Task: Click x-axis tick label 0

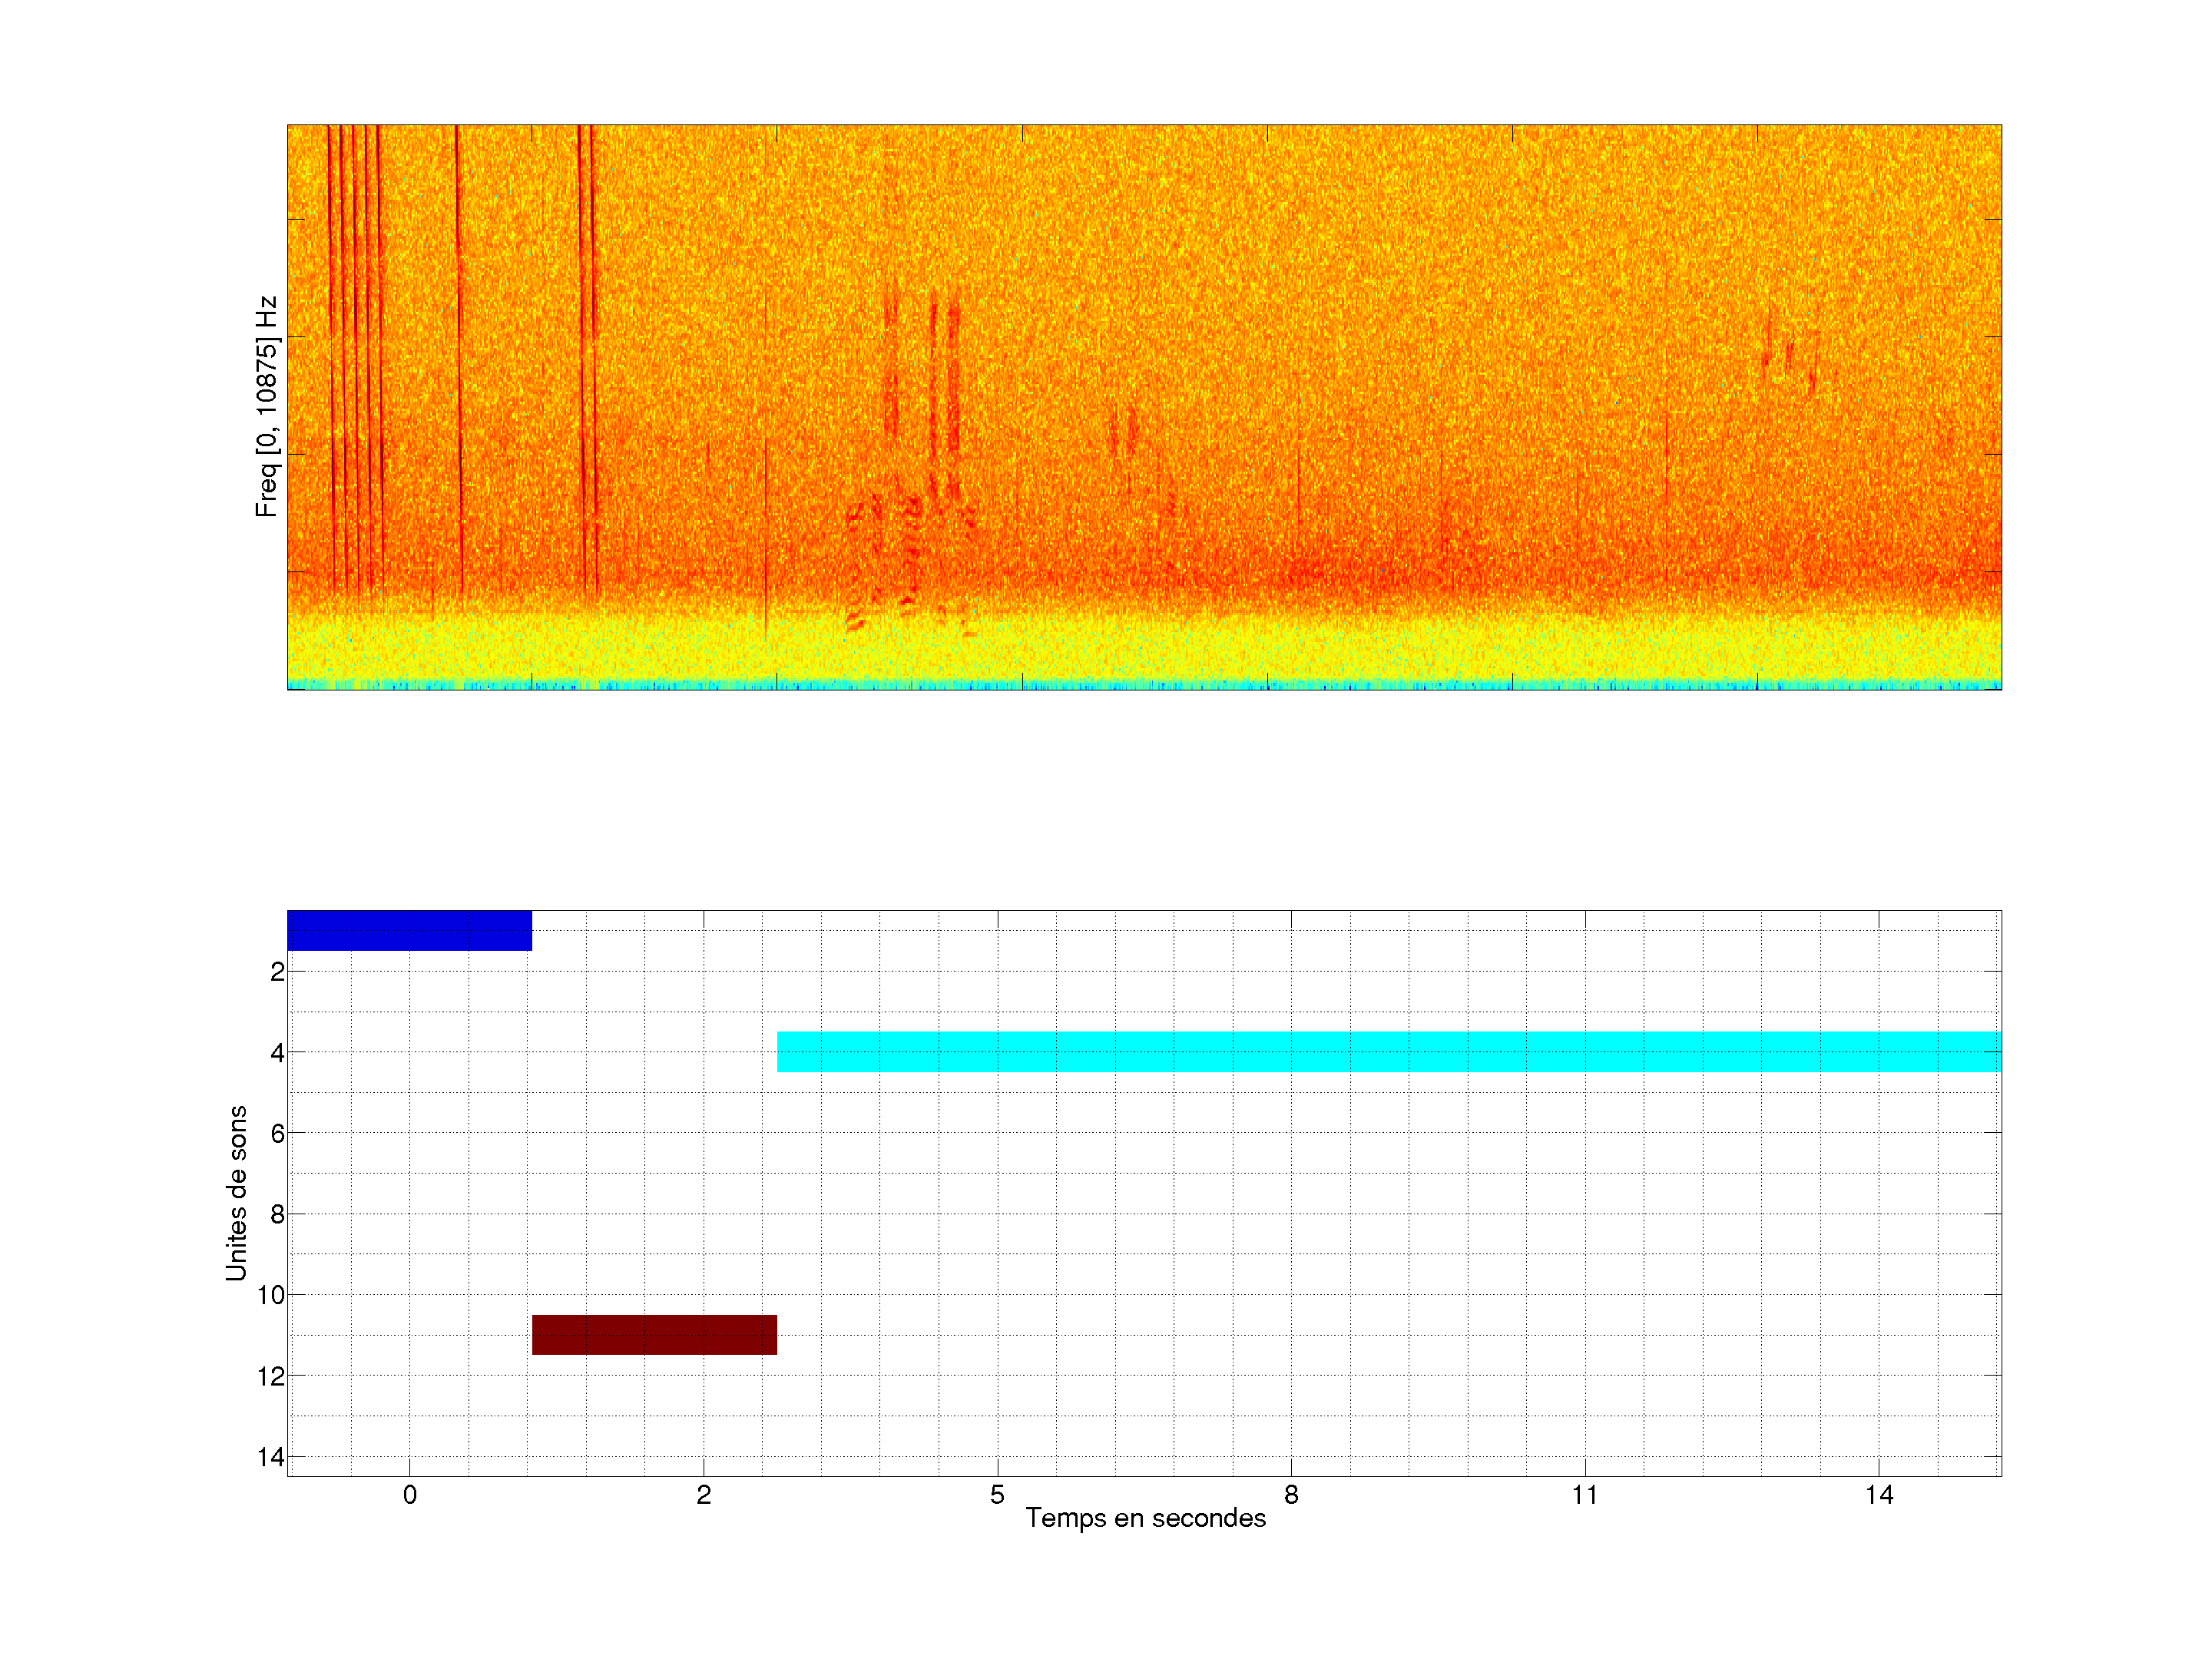Action: click(409, 1495)
